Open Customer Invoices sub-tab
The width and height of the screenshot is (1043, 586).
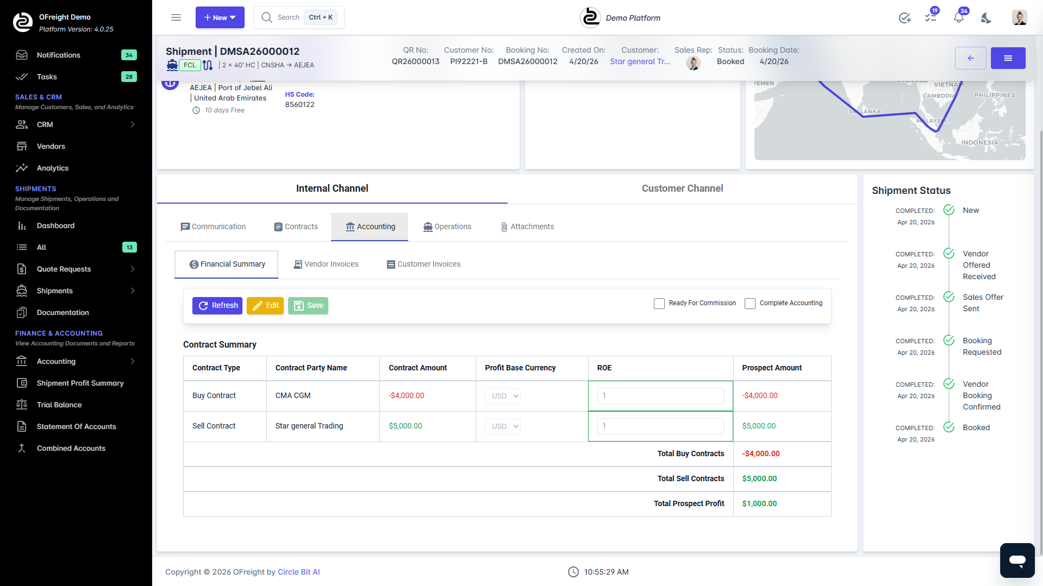coord(424,264)
